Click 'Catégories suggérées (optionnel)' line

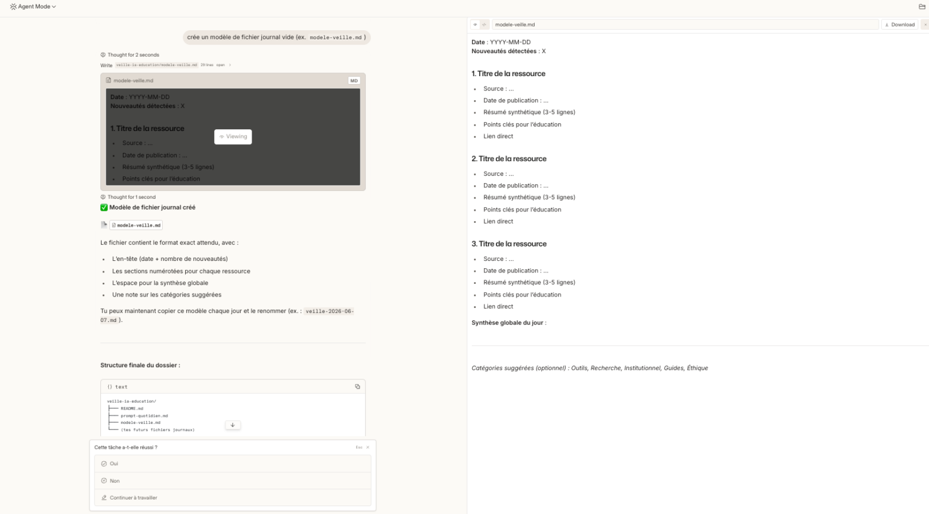590,368
